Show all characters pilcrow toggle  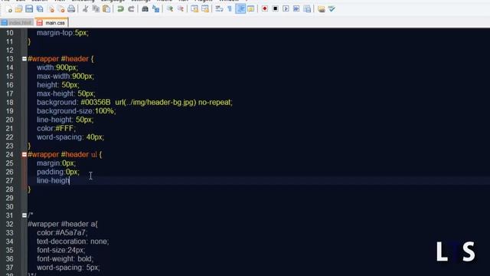point(230,9)
